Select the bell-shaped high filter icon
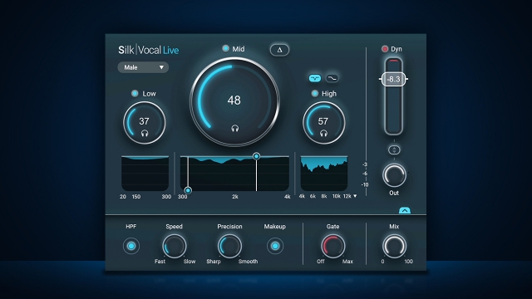 315,78
